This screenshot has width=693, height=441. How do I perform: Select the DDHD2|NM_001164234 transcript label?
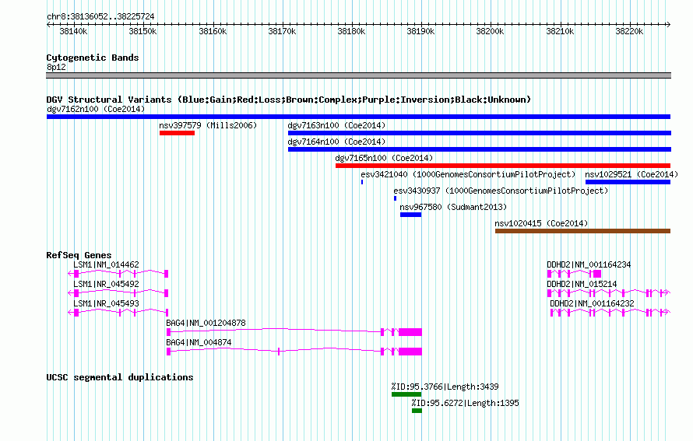589,265
